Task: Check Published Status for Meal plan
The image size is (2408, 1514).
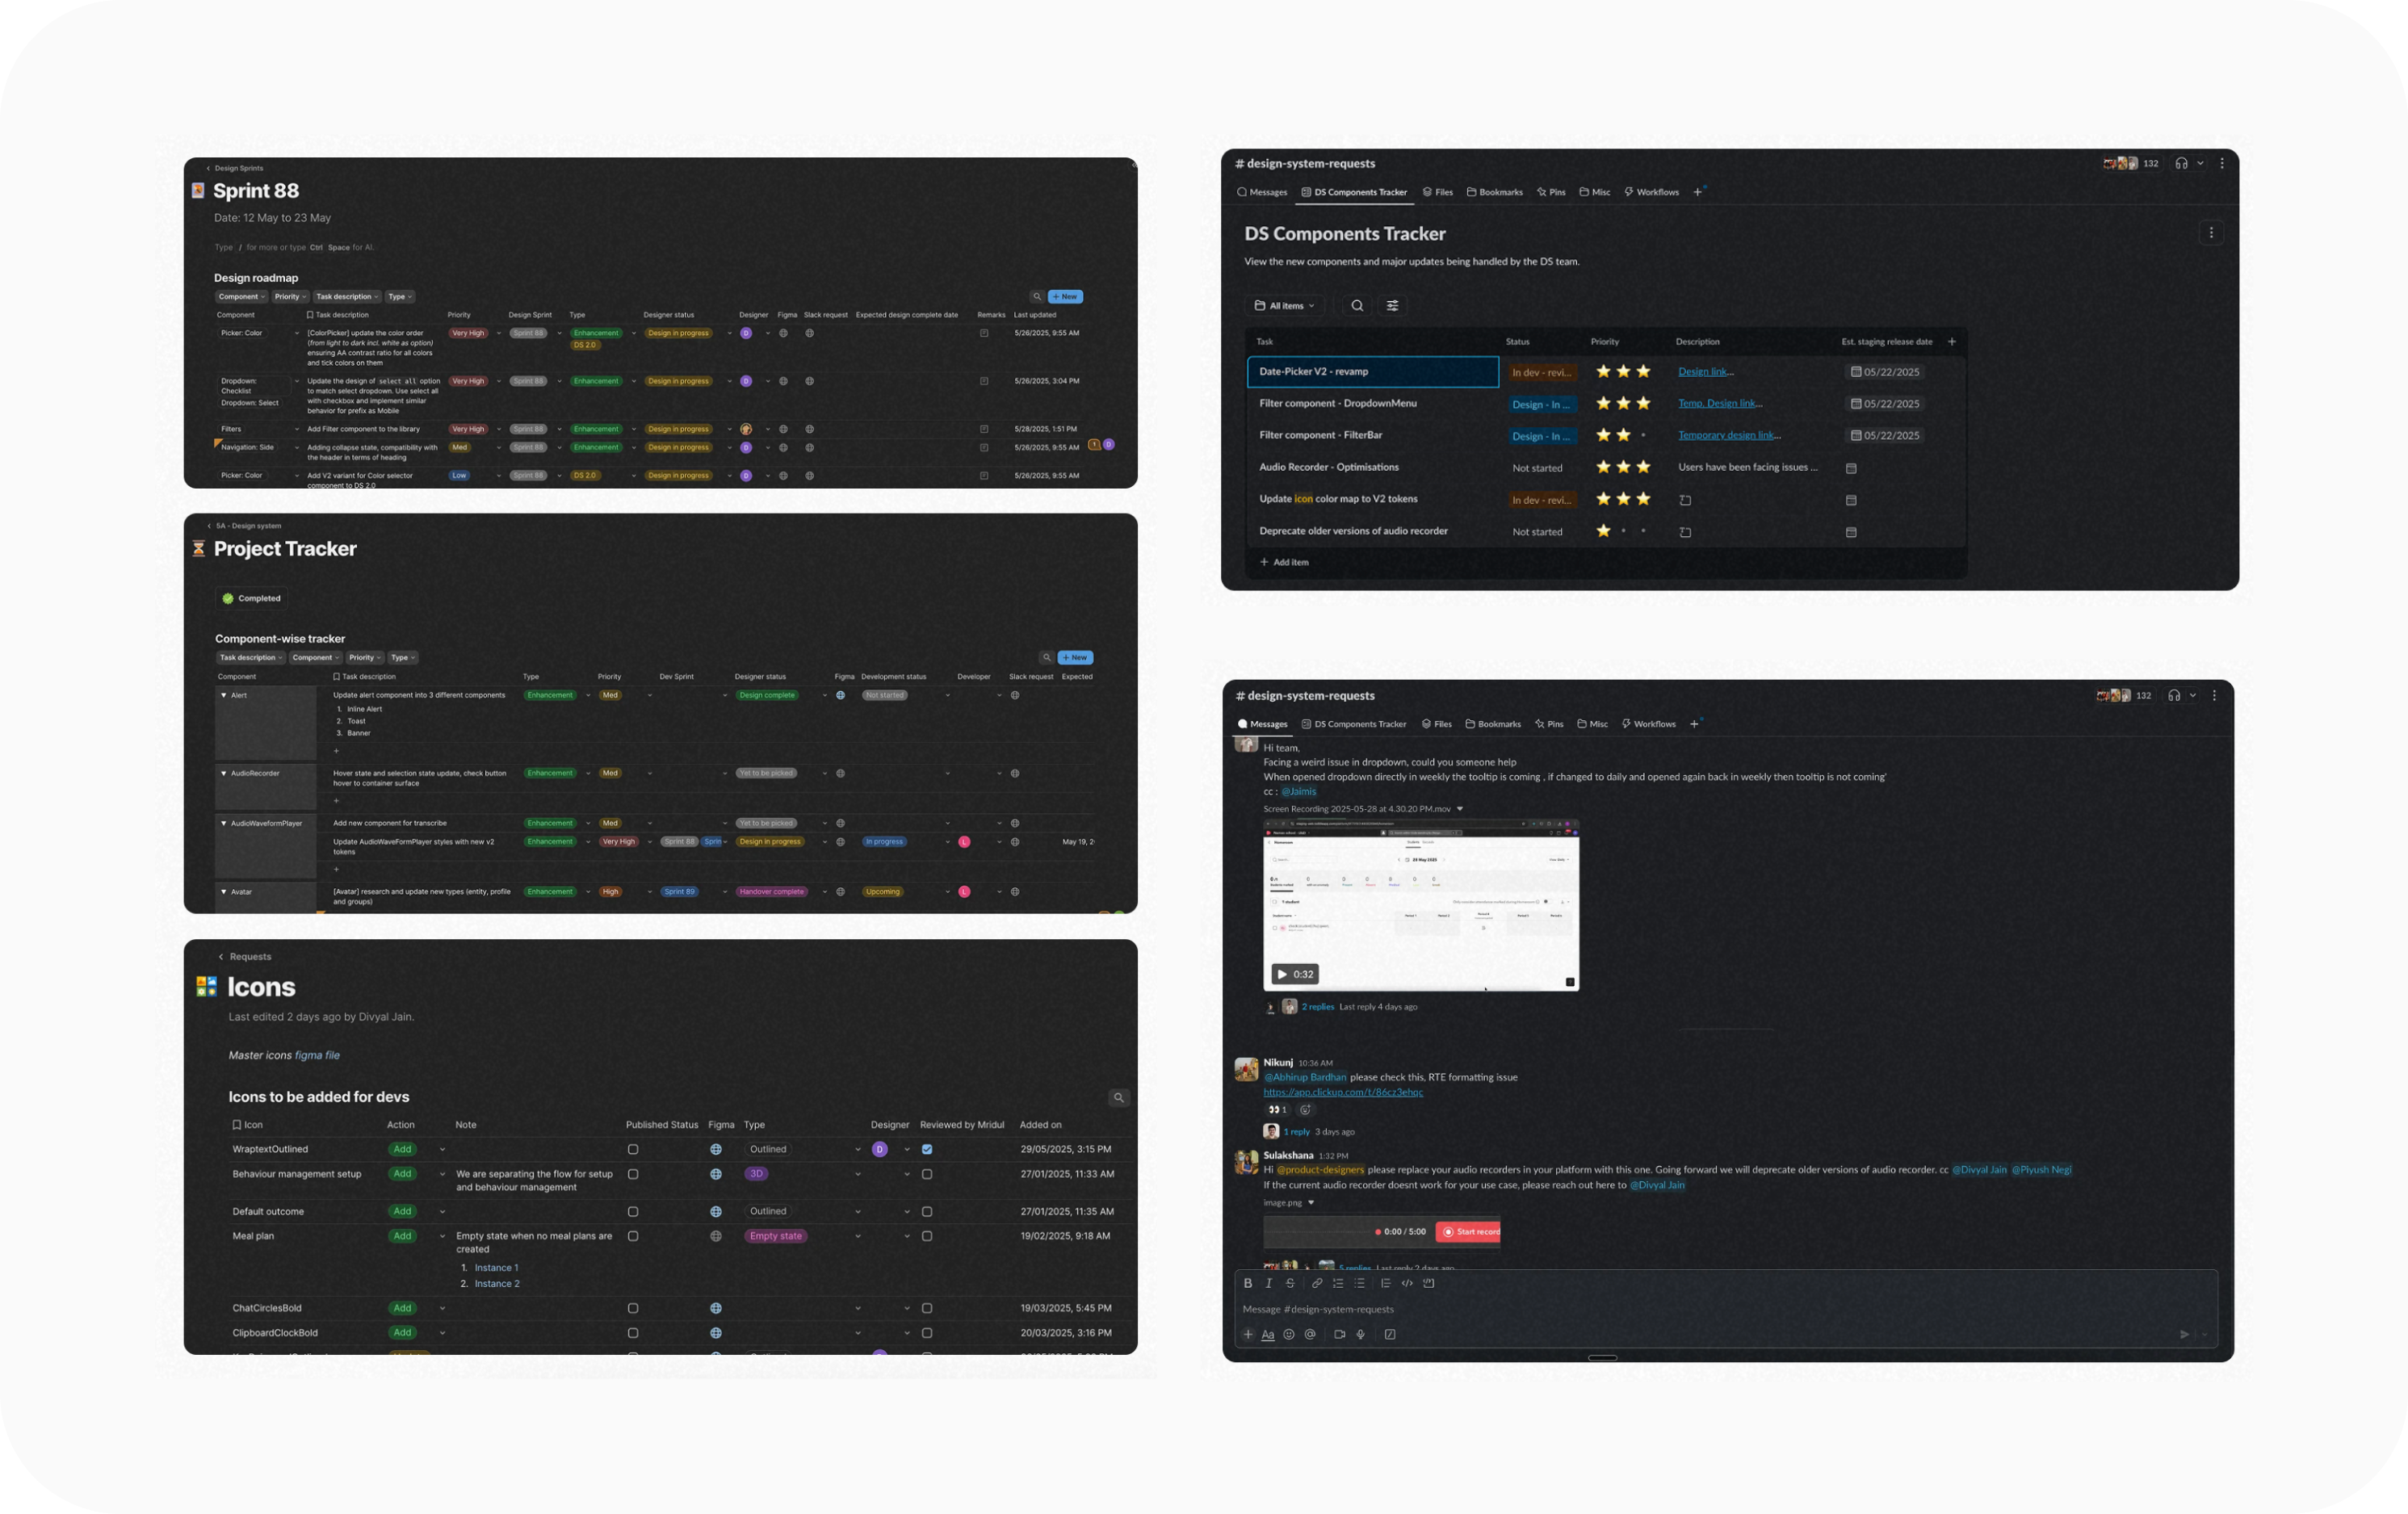Action: tap(633, 1236)
